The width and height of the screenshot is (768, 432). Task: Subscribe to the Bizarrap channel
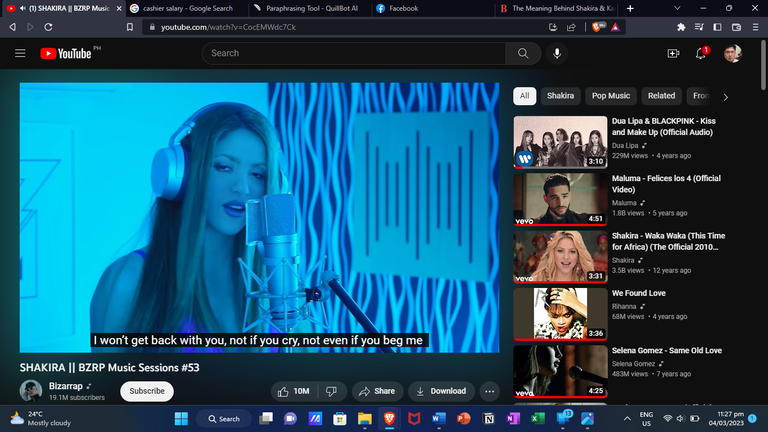[147, 391]
